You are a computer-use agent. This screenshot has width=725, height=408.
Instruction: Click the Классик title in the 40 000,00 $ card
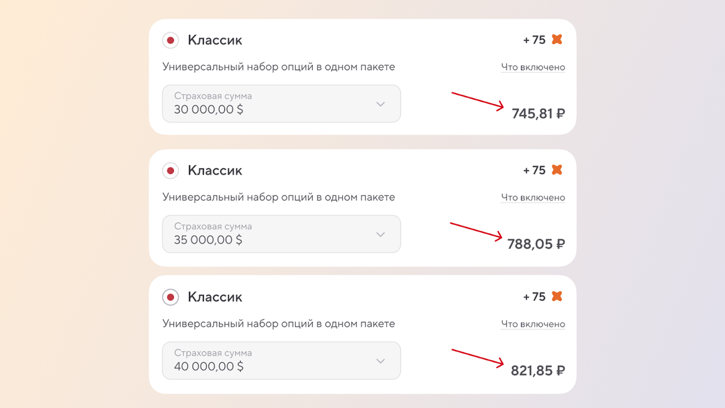[214, 297]
